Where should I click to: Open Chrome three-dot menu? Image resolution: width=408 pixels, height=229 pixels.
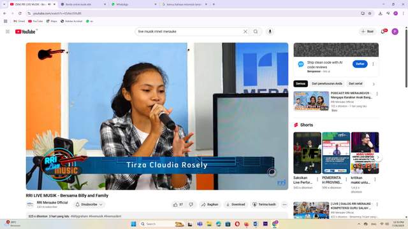click(404, 13)
